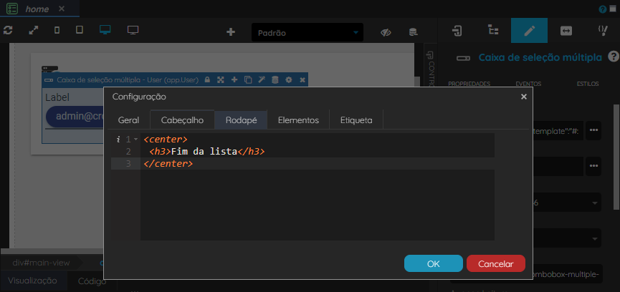The width and height of the screenshot is (620, 292).
Task: Select the tablet viewport icon
Action: pos(80,30)
